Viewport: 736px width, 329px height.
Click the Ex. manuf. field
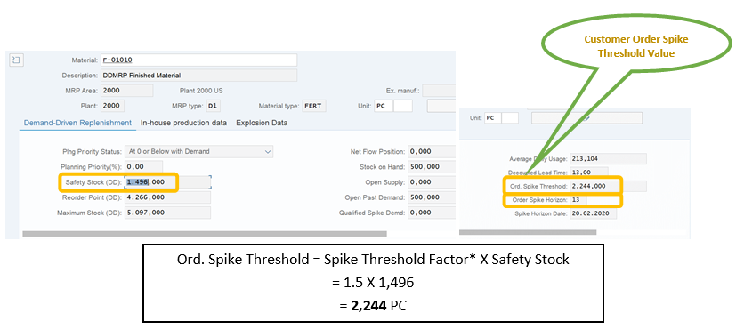click(439, 91)
